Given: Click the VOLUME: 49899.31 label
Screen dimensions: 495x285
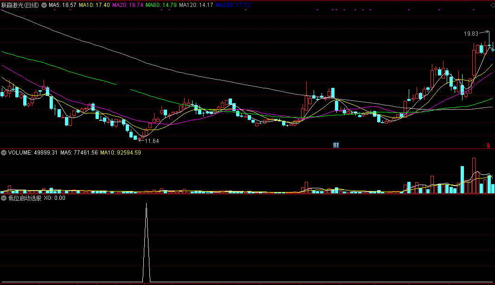Looking at the screenshot, I should coord(33,153).
